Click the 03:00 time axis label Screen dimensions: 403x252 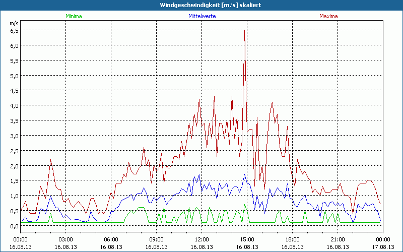tap(65, 239)
